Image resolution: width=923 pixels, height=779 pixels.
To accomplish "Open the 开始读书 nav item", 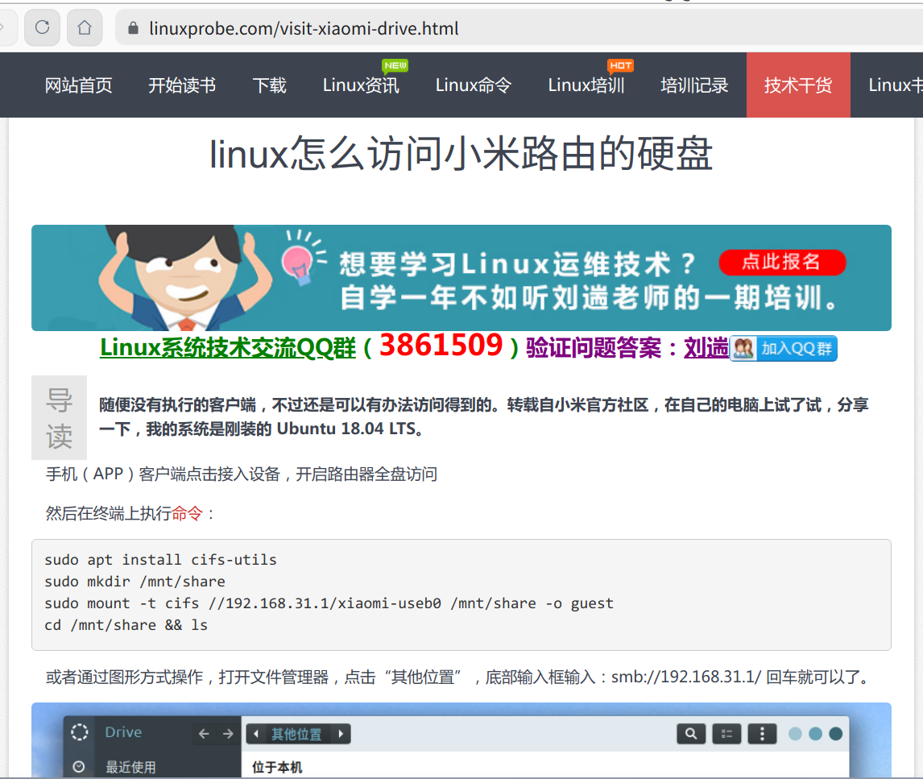I will (x=182, y=85).
